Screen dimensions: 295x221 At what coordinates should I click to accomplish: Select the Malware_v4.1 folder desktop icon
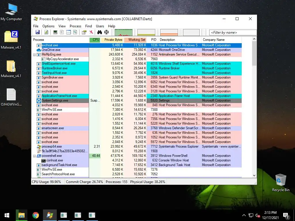click(11, 69)
